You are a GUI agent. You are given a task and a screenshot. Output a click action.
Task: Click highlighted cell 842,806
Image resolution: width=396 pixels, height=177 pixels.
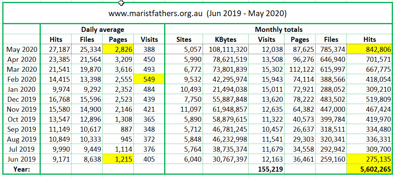[x=369, y=50]
